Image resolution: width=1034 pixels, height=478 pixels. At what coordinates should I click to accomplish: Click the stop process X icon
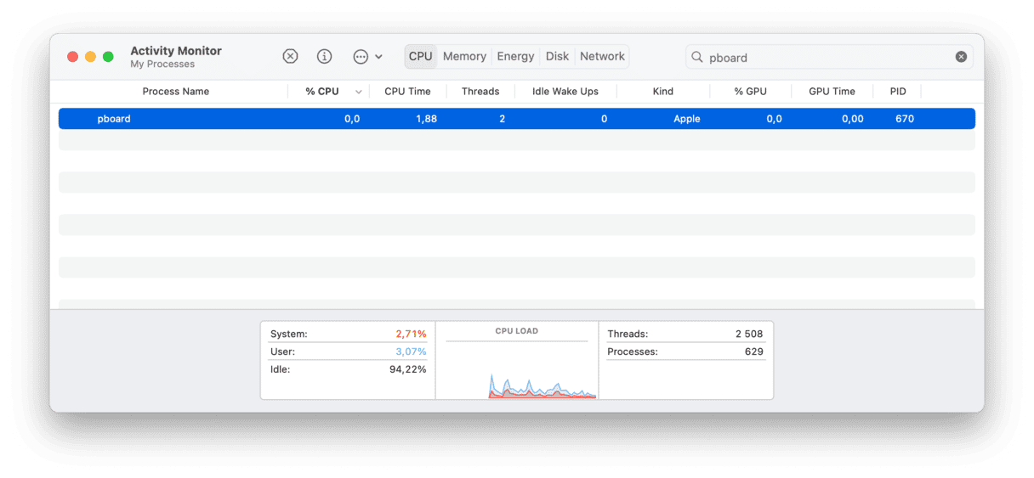click(x=290, y=56)
